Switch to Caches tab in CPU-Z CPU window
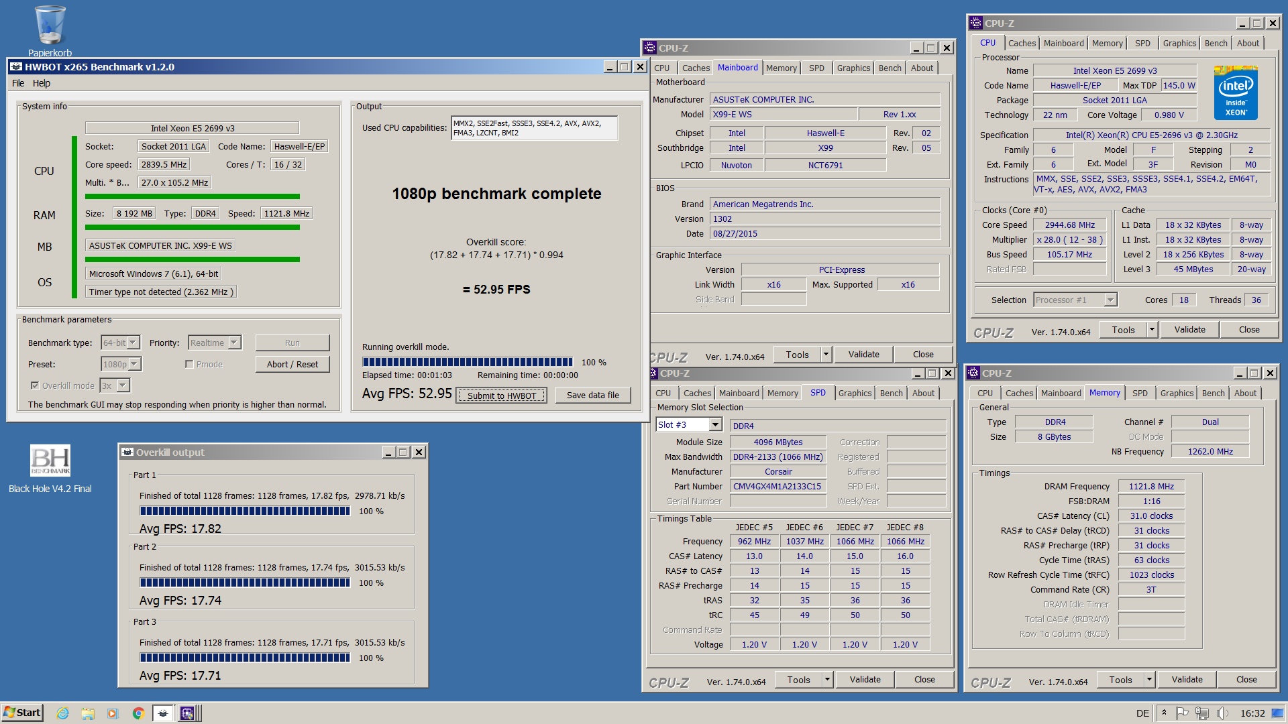 (1022, 43)
